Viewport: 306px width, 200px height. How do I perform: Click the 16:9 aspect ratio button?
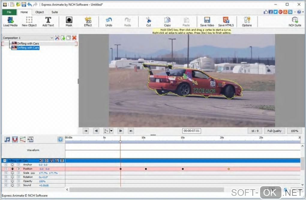(255, 131)
